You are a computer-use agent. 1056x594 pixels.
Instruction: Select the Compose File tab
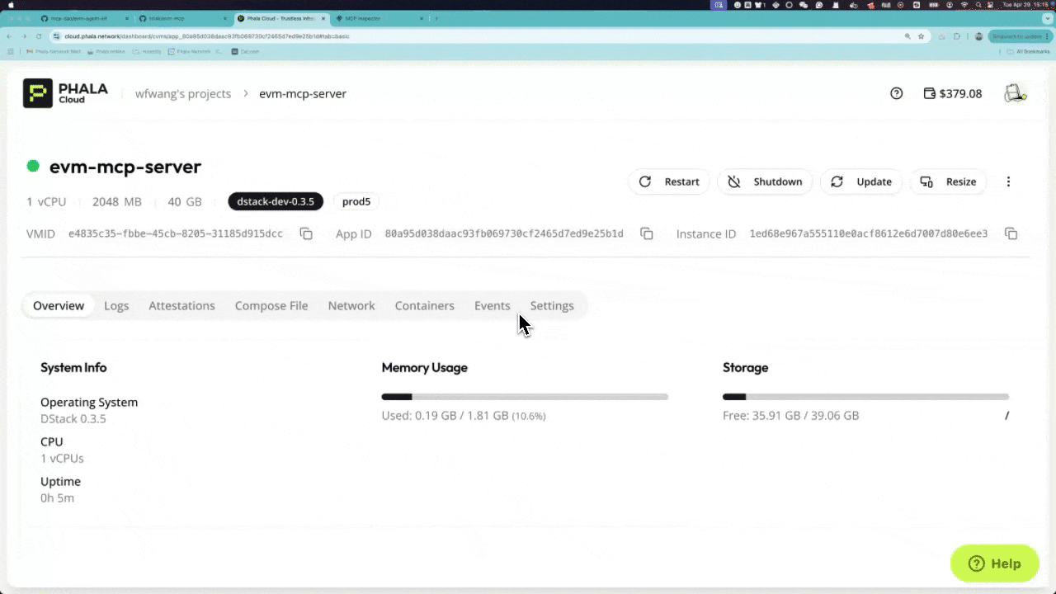coord(271,305)
